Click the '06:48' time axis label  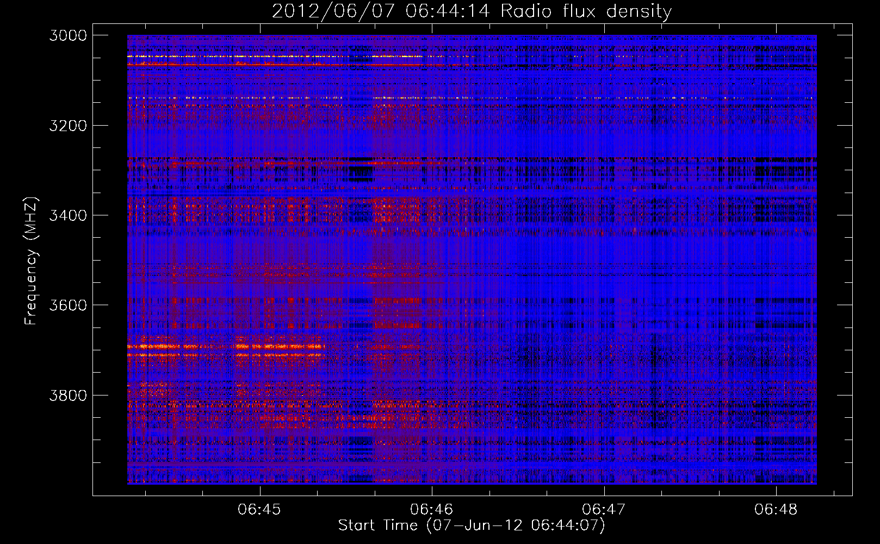coord(776,510)
